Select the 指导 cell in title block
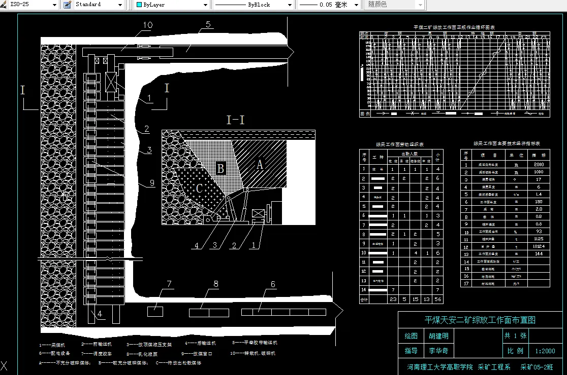The height and width of the screenshot is (375, 567). (x=411, y=351)
